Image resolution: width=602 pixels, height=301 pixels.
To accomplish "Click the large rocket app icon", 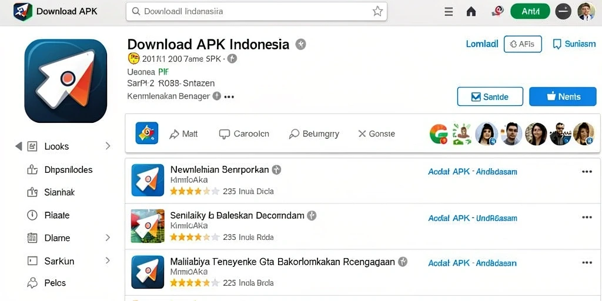I will (66, 81).
